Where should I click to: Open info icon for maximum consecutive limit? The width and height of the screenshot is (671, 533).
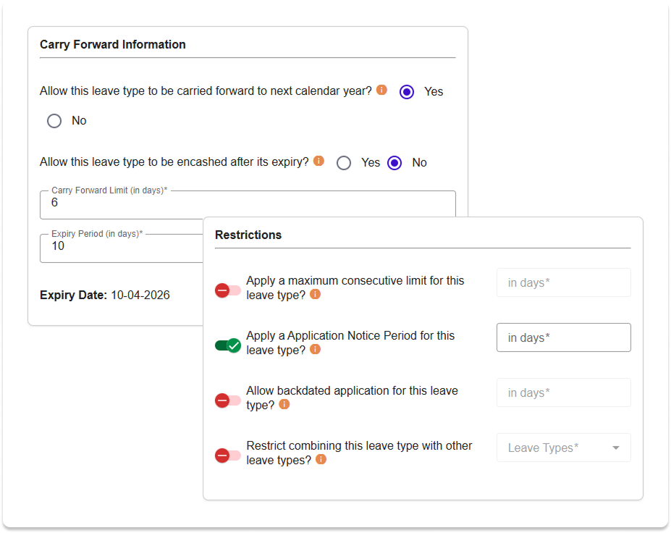315,294
